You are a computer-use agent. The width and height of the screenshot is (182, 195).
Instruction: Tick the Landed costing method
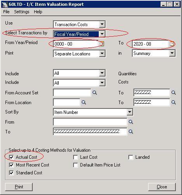[131, 157]
